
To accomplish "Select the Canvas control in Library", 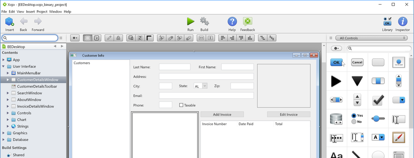I will [x=399, y=137].
